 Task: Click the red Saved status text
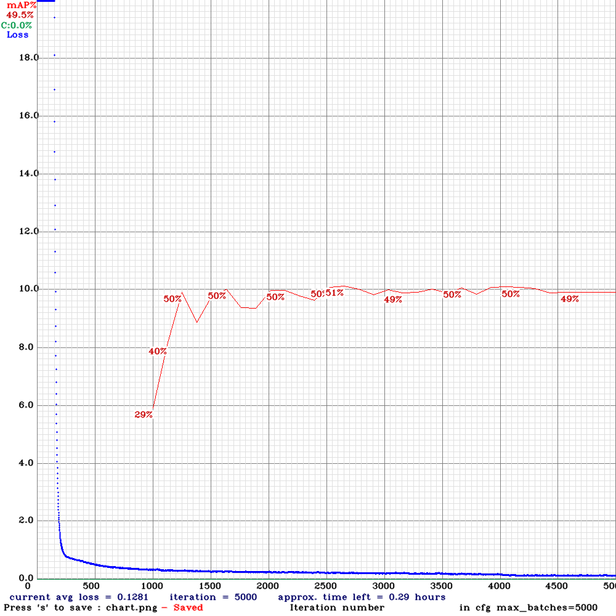click(188, 607)
